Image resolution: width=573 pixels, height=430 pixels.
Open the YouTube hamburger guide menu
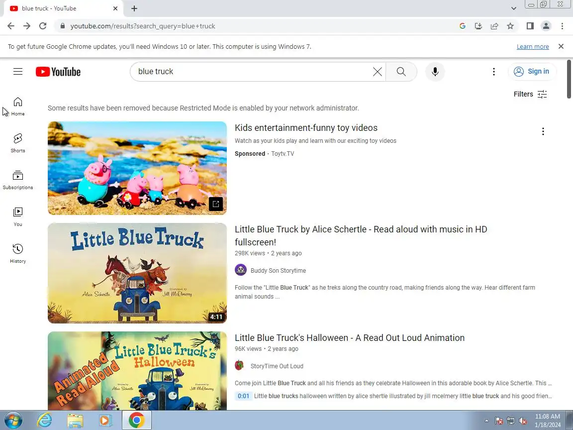pos(18,71)
